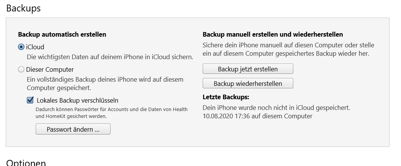The width and height of the screenshot is (401, 166).
Task: Click the 10.08.2020 17:36 backup timestamp
Action: tap(257, 116)
